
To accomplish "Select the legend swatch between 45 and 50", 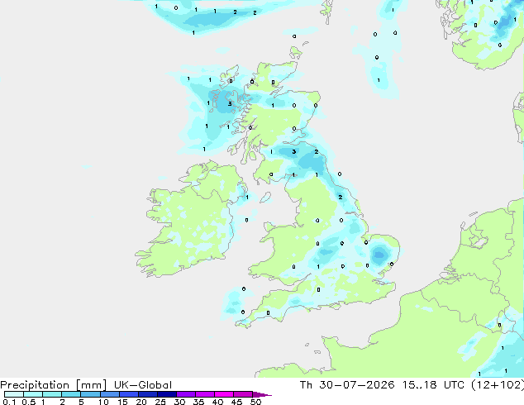I will point(243,394).
